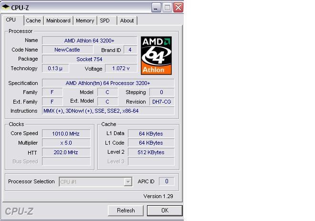The image size is (315, 221).
Task: Click the Model value C
Action: click(x=107, y=92)
